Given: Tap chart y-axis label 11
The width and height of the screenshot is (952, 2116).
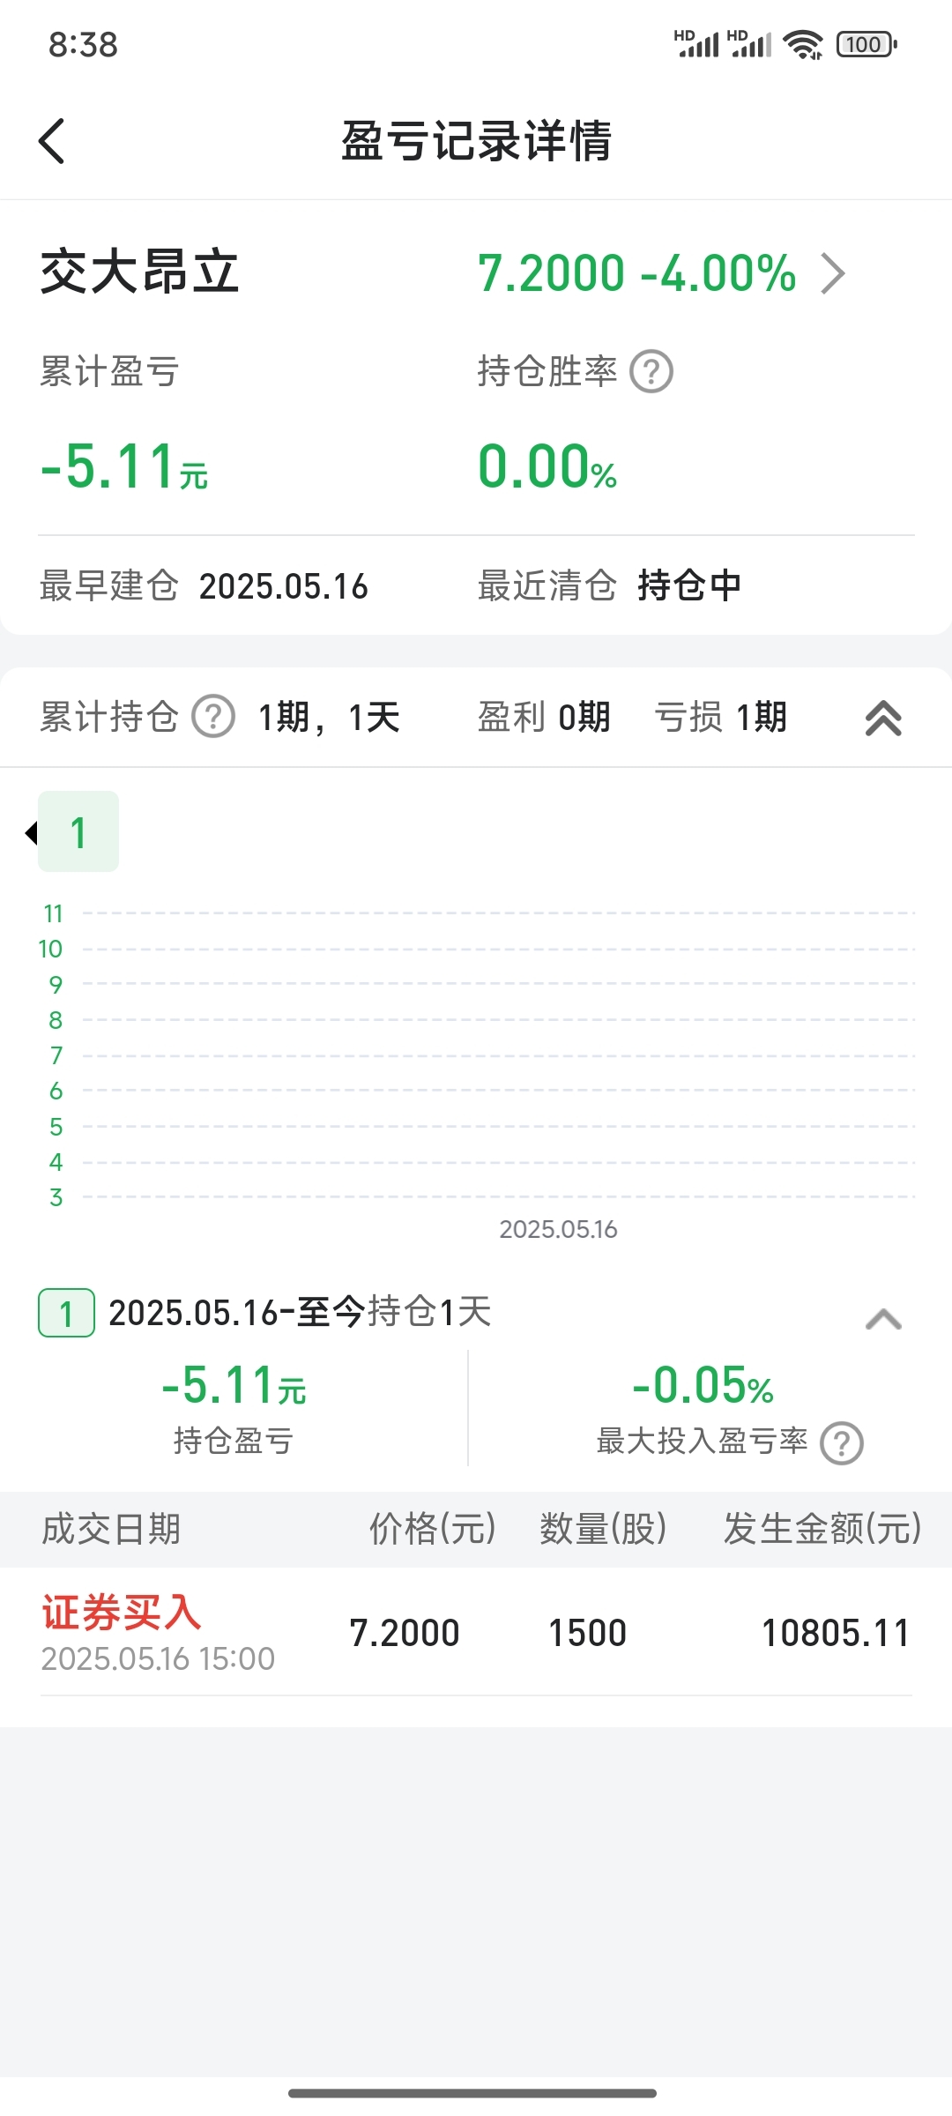Looking at the screenshot, I should pyautogui.click(x=53, y=913).
